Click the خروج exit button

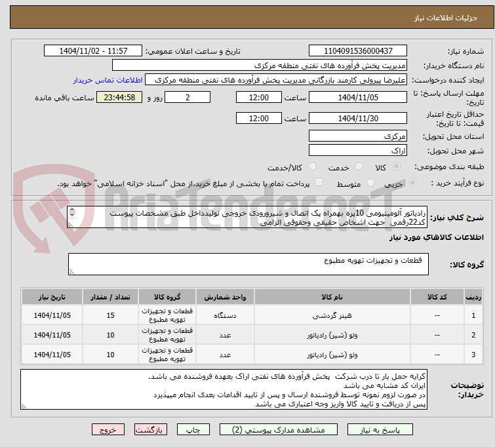click(108, 430)
